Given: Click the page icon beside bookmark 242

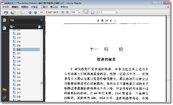Looking at the screenshot, I should 14,73.
